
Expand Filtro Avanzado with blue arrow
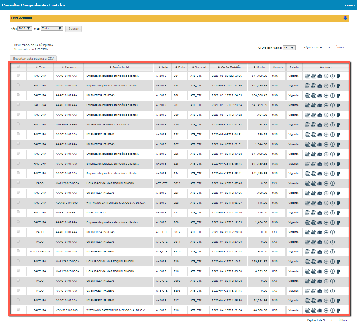[x=345, y=18]
